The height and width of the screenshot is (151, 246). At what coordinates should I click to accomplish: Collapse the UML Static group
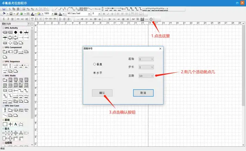pyautogui.click(x=3, y=76)
